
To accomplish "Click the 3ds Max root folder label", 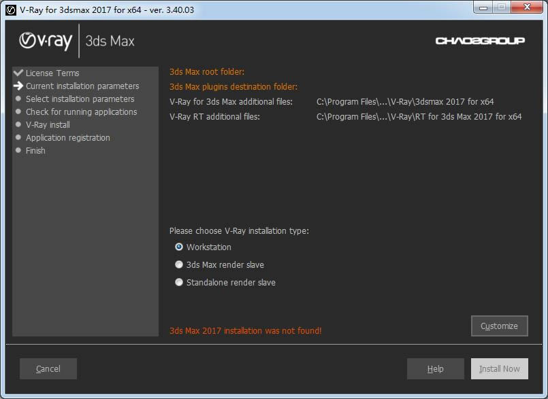I will click(x=207, y=72).
